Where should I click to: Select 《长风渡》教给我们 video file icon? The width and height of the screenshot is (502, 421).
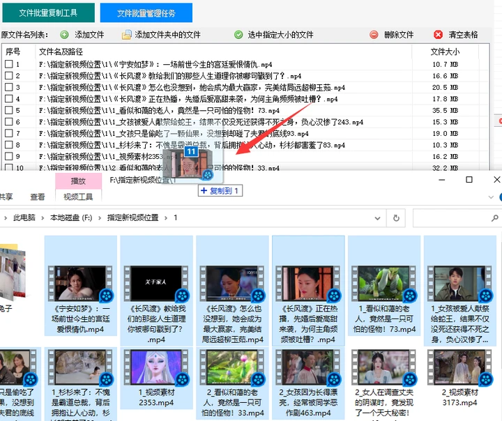coord(156,284)
